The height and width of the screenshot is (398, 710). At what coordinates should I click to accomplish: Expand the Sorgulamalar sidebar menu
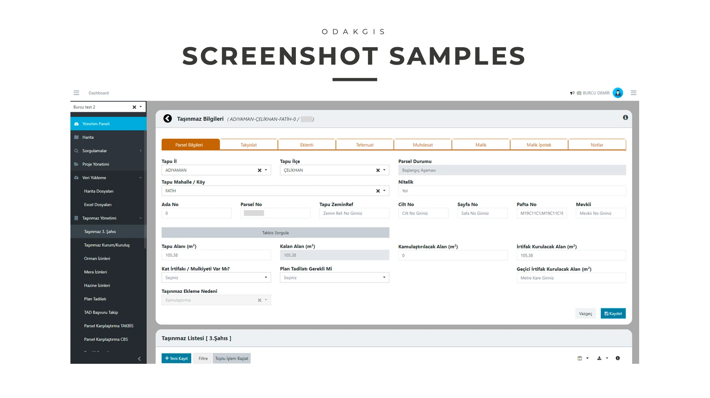click(x=95, y=151)
